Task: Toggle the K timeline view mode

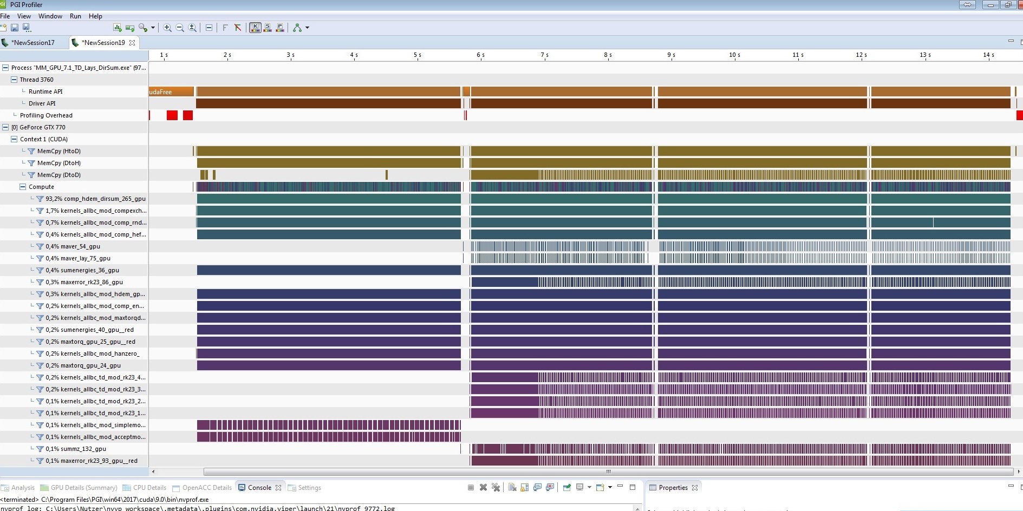Action: (x=255, y=28)
